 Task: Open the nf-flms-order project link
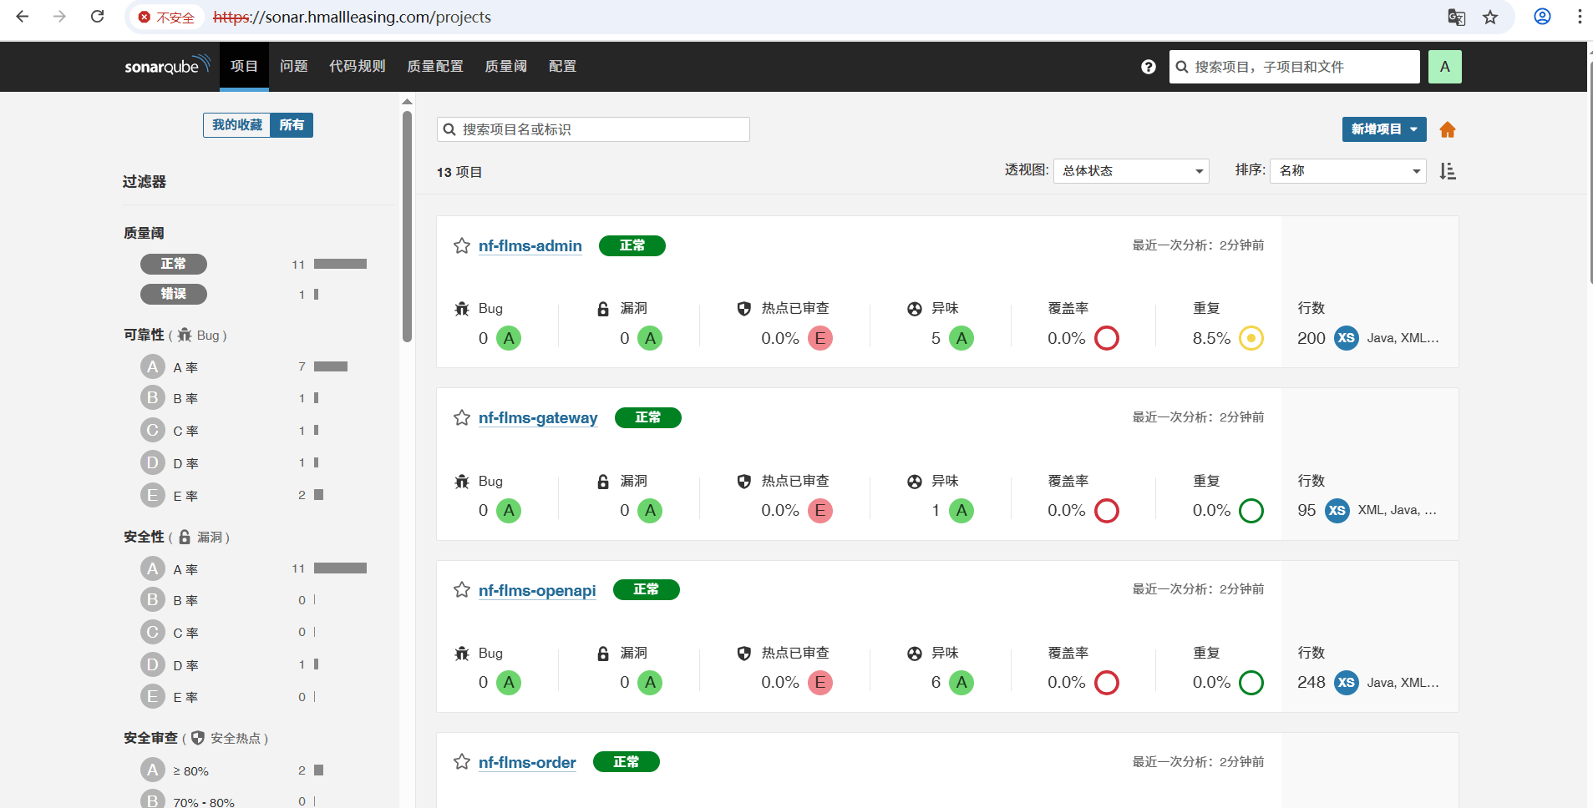coord(527,763)
